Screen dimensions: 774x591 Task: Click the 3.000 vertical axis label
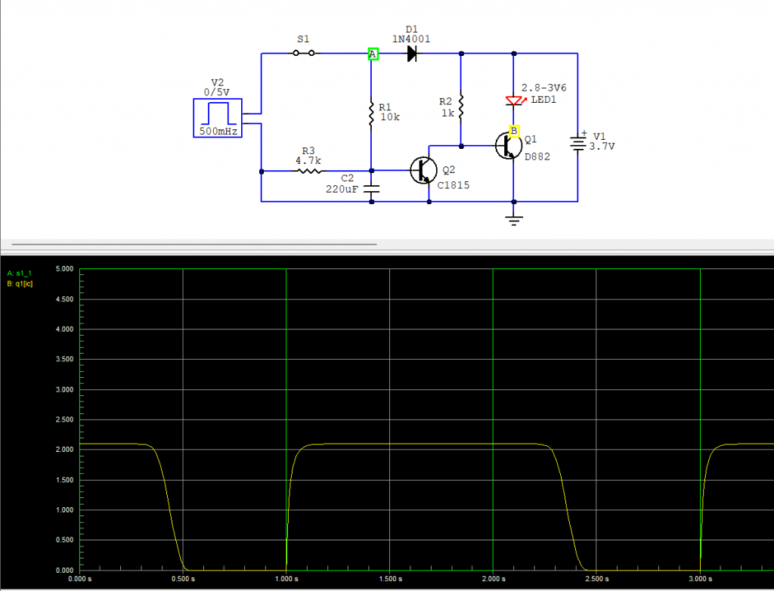point(65,389)
